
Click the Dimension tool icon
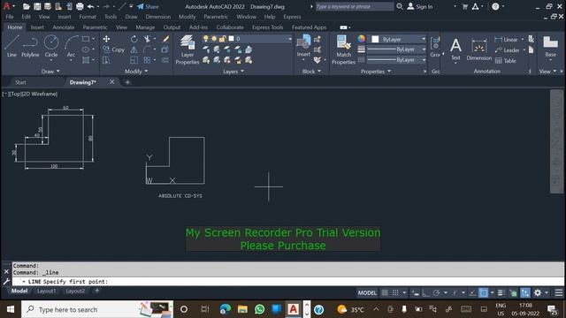click(x=479, y=49)
